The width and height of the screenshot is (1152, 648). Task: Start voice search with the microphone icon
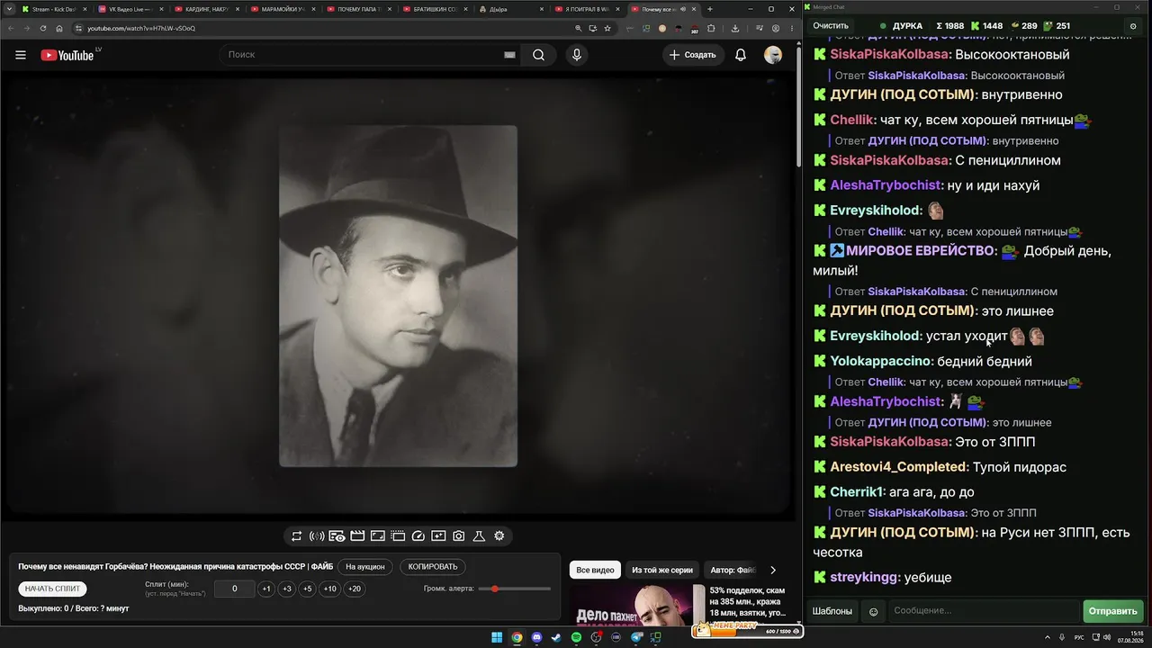(577, 55)
